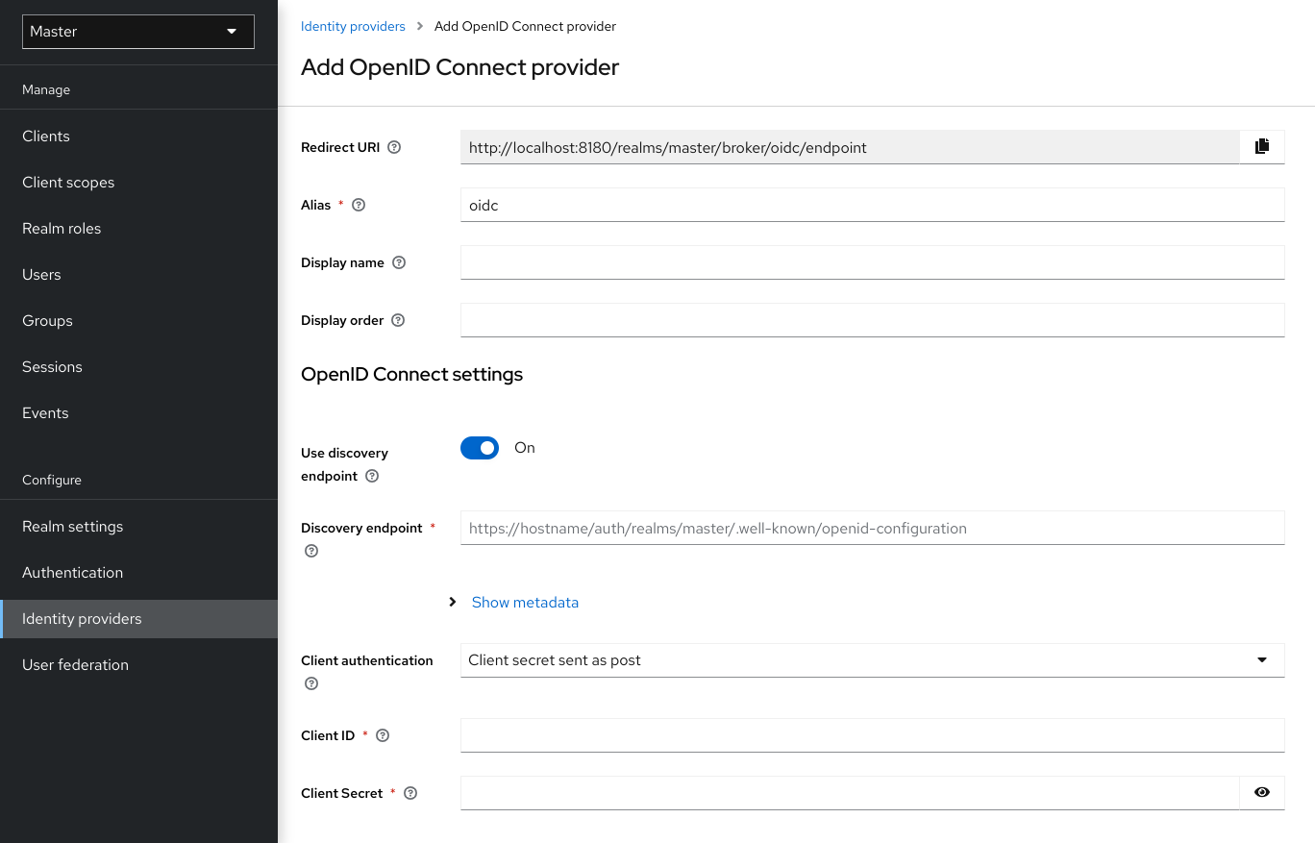Open help for Use discovery endpoint
The width and height of the screenshot is (1315, 843).
coord(371,476)
